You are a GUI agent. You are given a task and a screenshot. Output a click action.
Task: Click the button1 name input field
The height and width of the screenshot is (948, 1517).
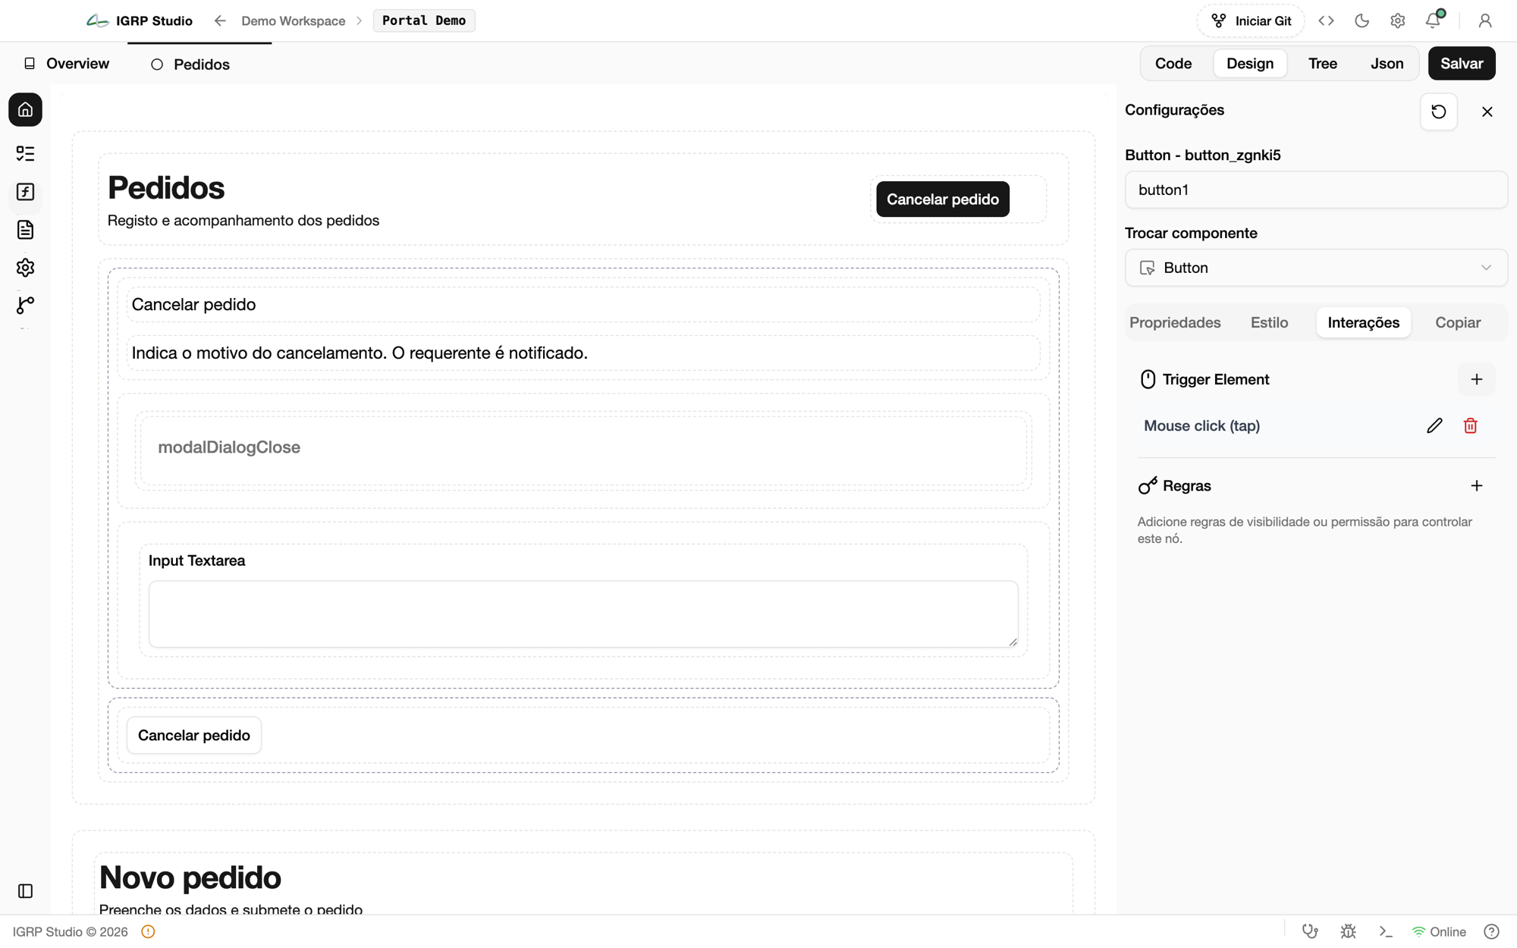(x=1316, y=190)
